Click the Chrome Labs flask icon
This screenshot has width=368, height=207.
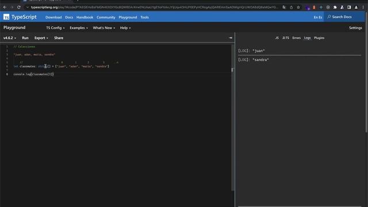click(342, 7)
